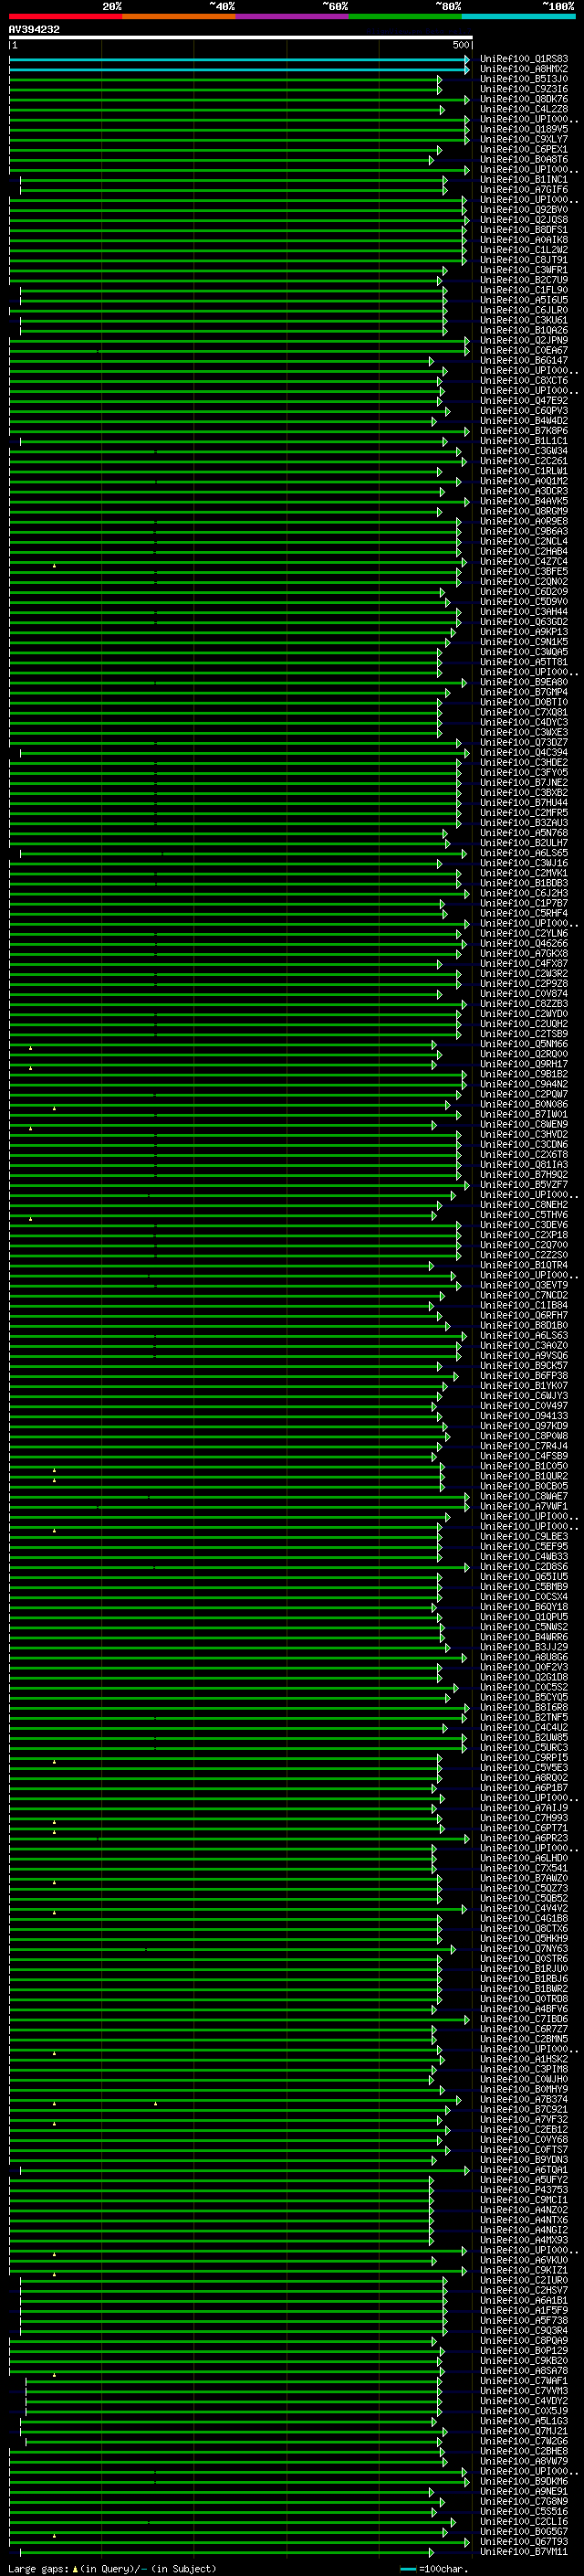
Task: Select hit label UniRef100_Q9RH17
Action: click(524, 1064)
